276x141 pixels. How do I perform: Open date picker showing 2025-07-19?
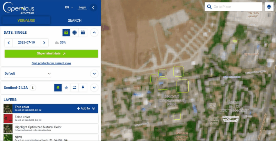(27, 43)
